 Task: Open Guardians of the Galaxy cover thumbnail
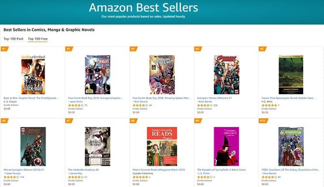tap(291, 146)
